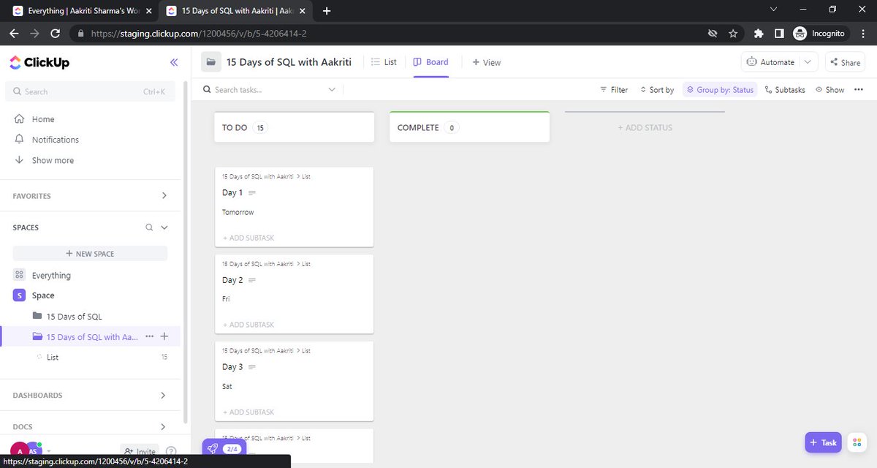
Task: Open the Day 1 task card
Action: point(294,207)
